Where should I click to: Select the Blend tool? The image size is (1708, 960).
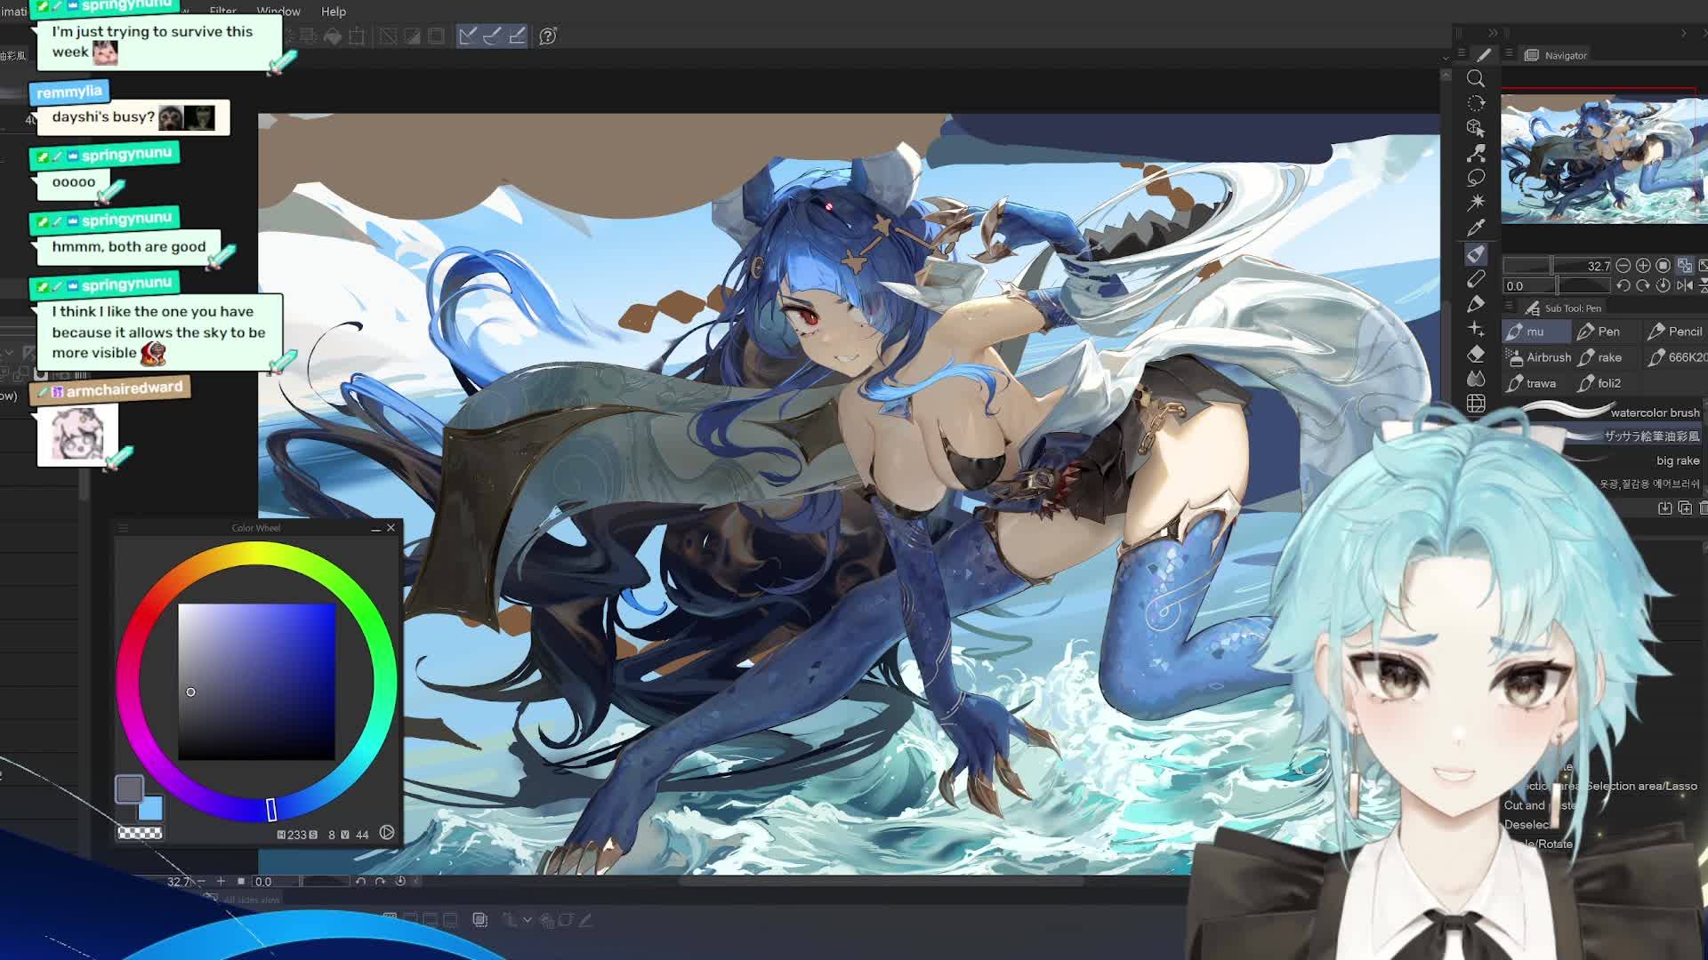pyautogui.click(x=1476, y=379)
